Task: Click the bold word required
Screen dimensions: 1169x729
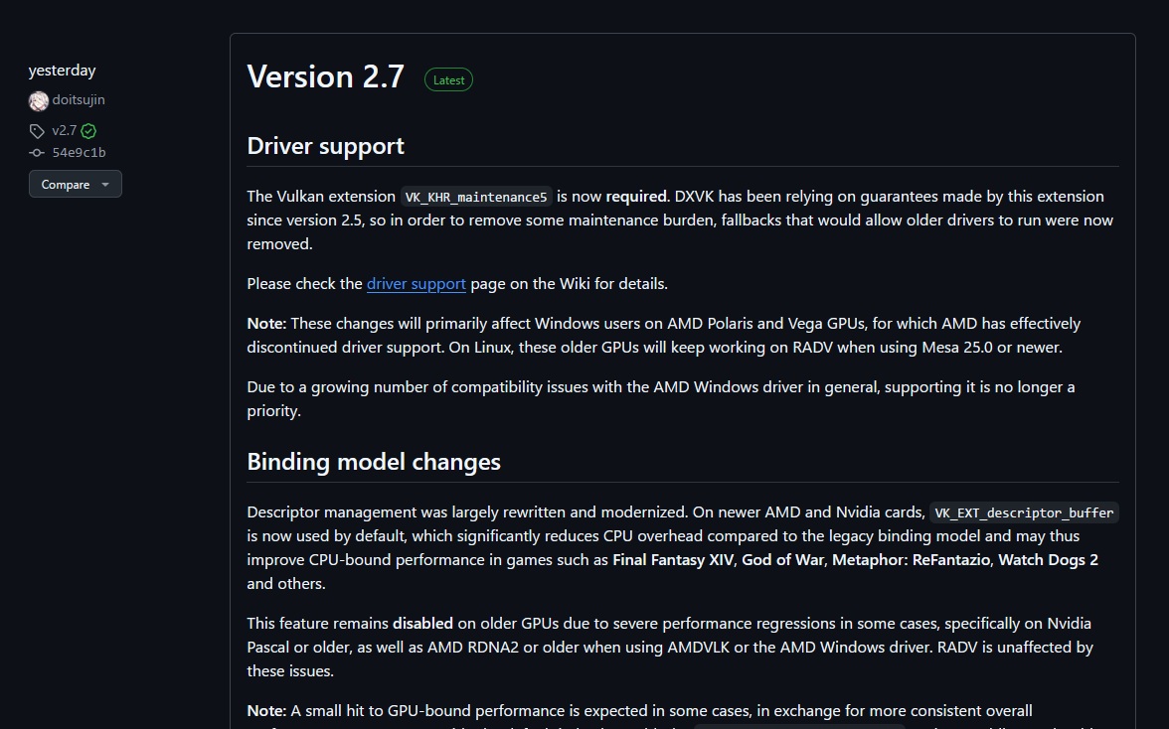Action: (636, 197)
